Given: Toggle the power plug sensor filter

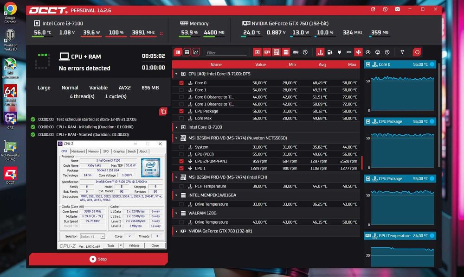Looking at the screenshot, I should click(x=340, y=52).
